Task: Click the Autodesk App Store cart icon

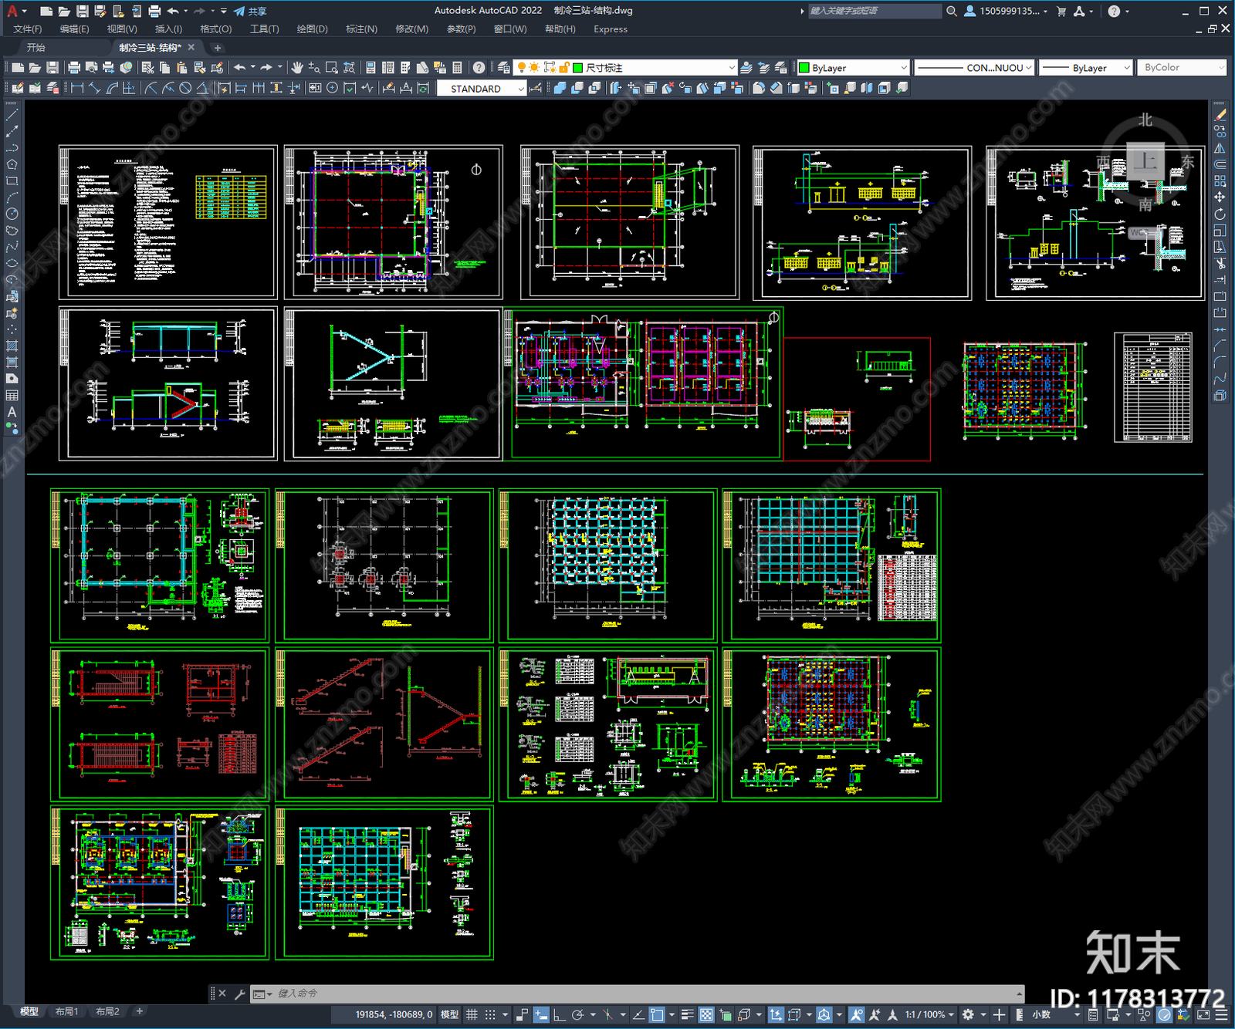Action: pyautogui.click(x=1061, y=11)
